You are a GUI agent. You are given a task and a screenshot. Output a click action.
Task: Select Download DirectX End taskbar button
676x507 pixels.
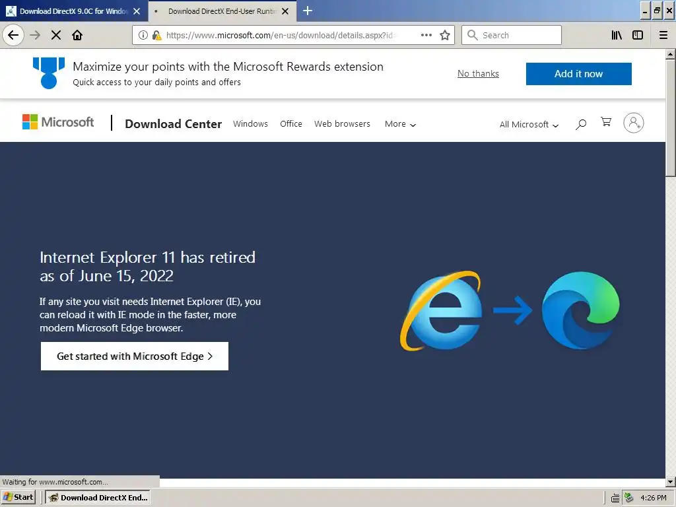98,497
